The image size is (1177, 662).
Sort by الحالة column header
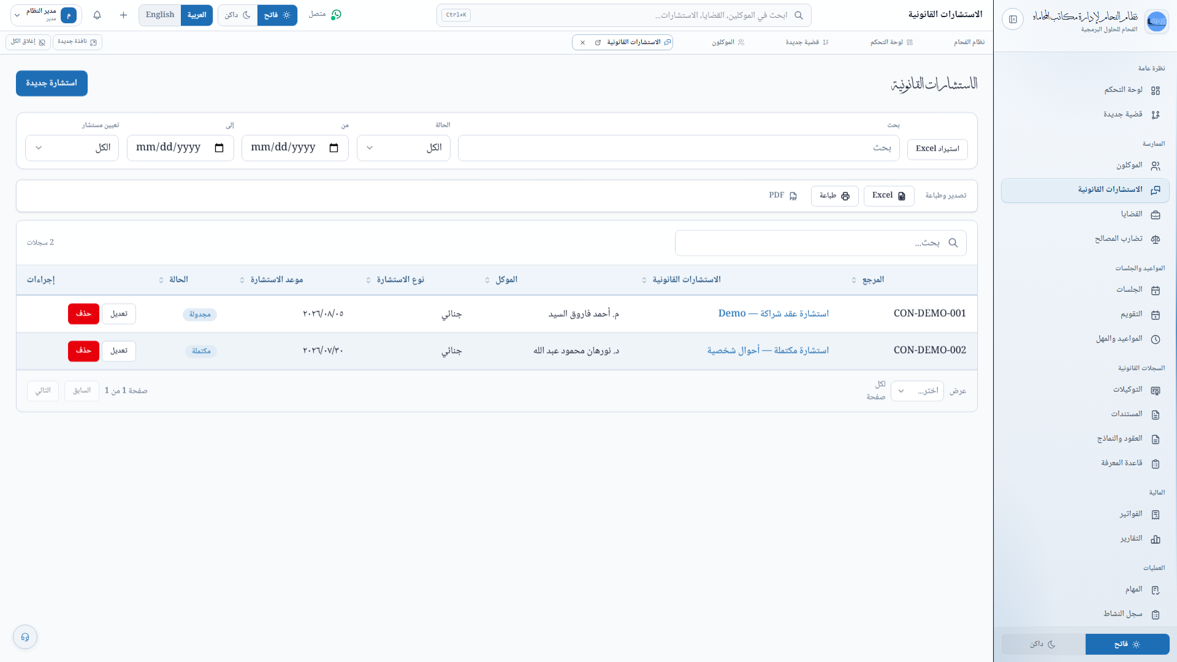(x=173, y=280)
